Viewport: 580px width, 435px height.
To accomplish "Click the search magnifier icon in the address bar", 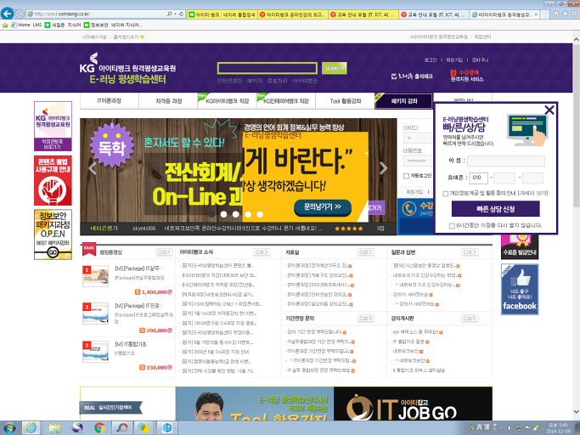I will (x=169, y=14).
